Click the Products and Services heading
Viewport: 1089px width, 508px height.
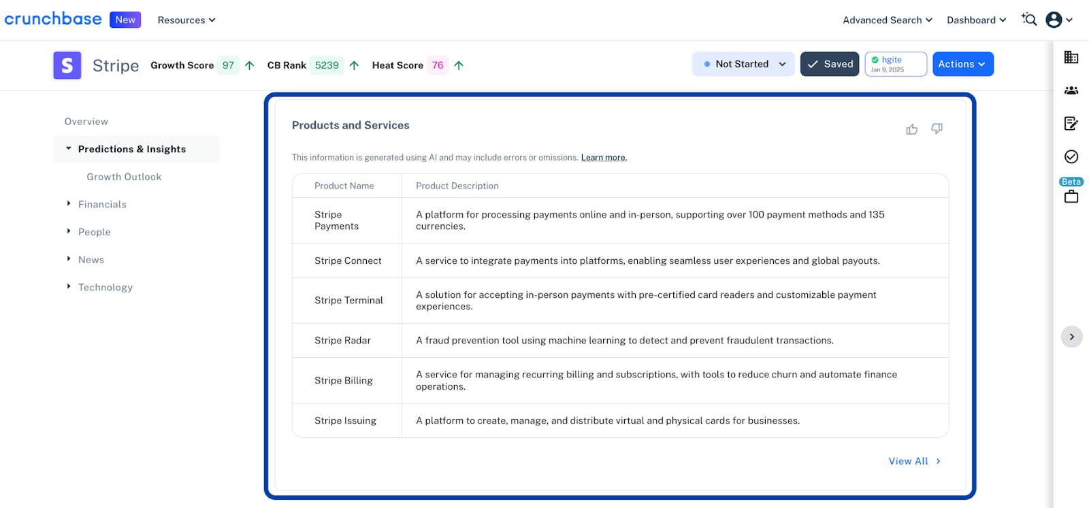[351, 125]
